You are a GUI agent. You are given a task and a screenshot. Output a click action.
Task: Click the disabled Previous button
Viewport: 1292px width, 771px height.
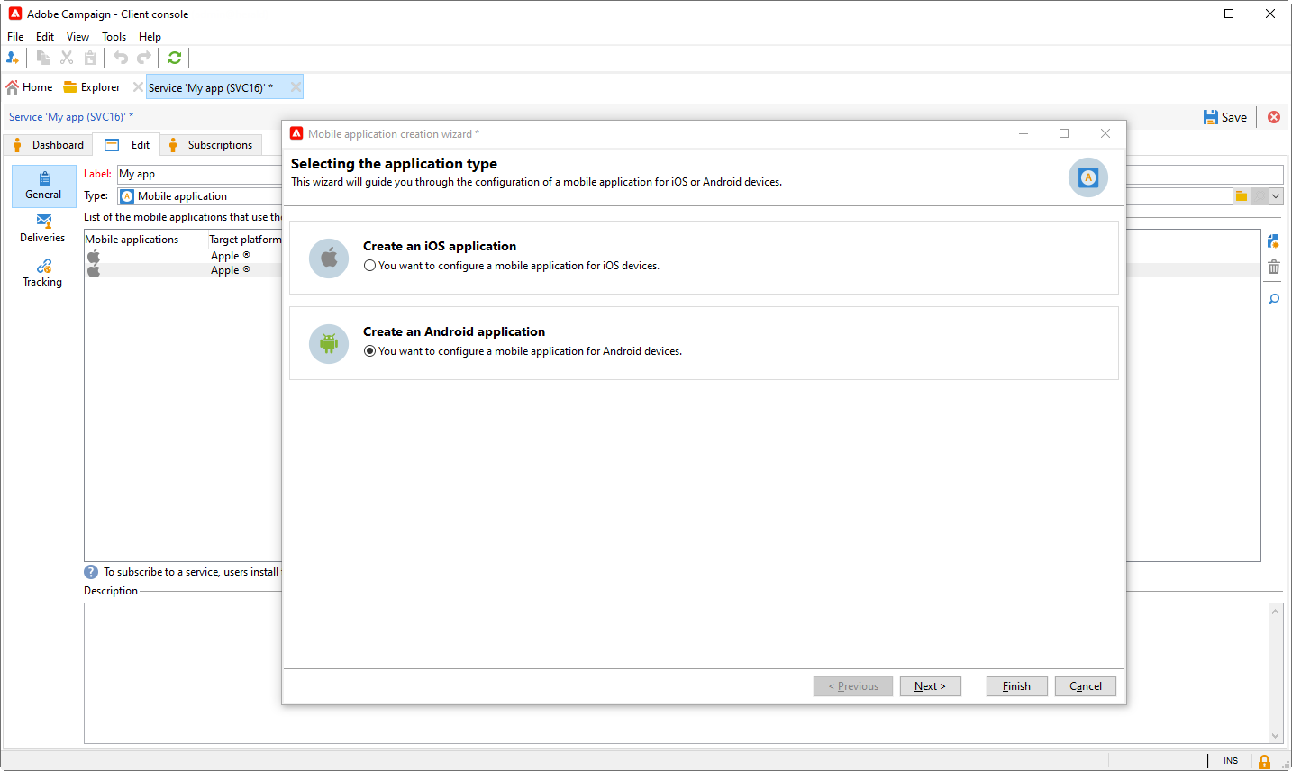[x=853, y=686]
